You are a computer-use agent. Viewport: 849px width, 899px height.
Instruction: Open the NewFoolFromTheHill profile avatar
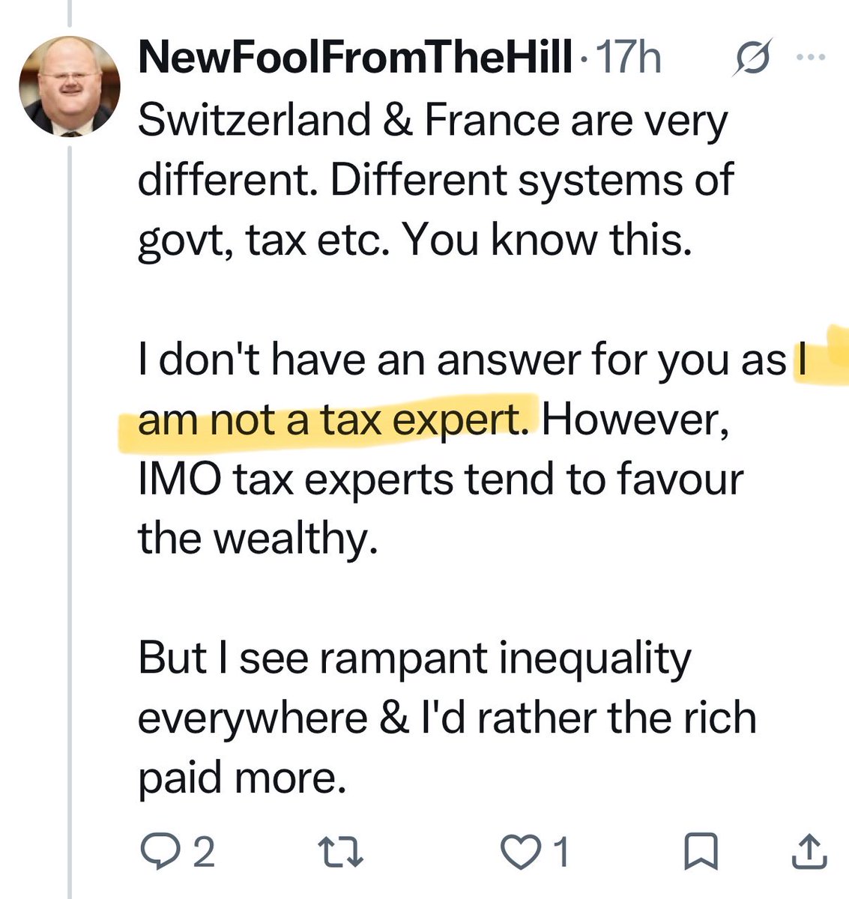click(x=69, y=86)
